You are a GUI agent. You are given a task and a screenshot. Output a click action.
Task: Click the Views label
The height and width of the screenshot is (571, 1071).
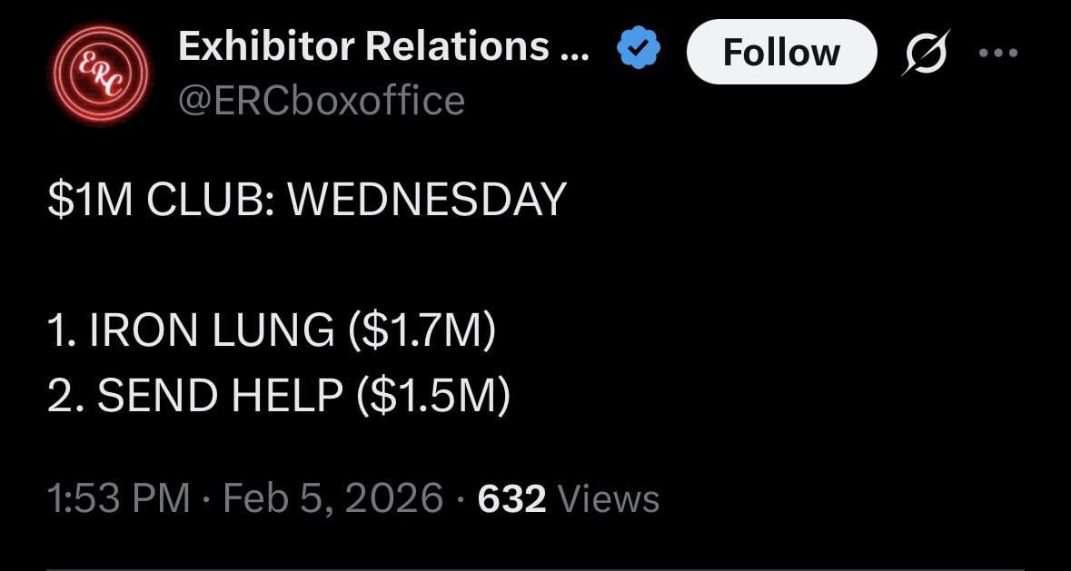[x=608, y=498]
